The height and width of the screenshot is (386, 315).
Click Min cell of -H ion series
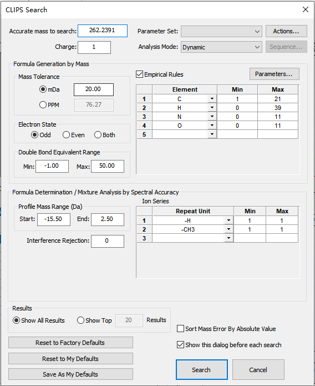[250, 220]
